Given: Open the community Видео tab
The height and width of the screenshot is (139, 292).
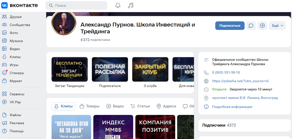Looking at the screenshot, I should click(x=115, y=106).
